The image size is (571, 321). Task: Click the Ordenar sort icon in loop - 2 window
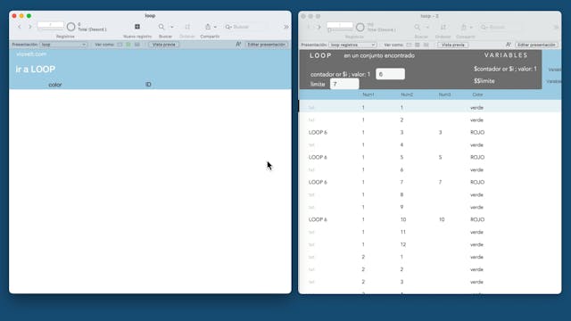[x=443, y=27]
